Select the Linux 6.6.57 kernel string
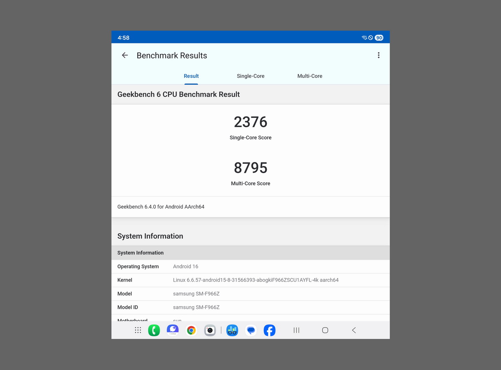 [x=256, y=280]
